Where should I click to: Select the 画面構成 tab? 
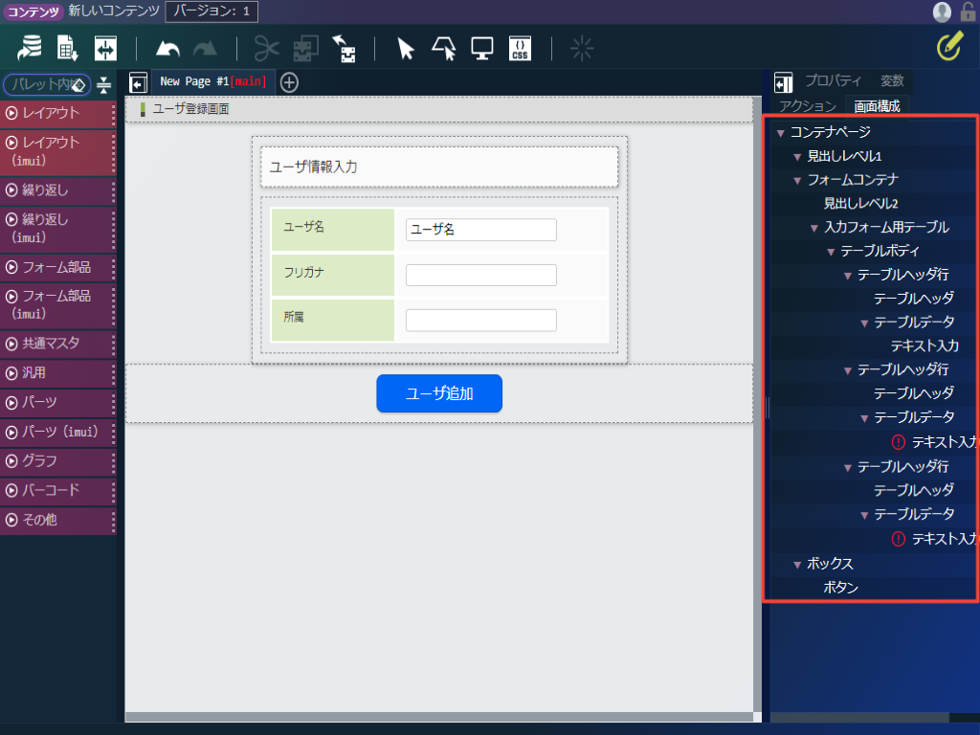[x=877, y=106]
